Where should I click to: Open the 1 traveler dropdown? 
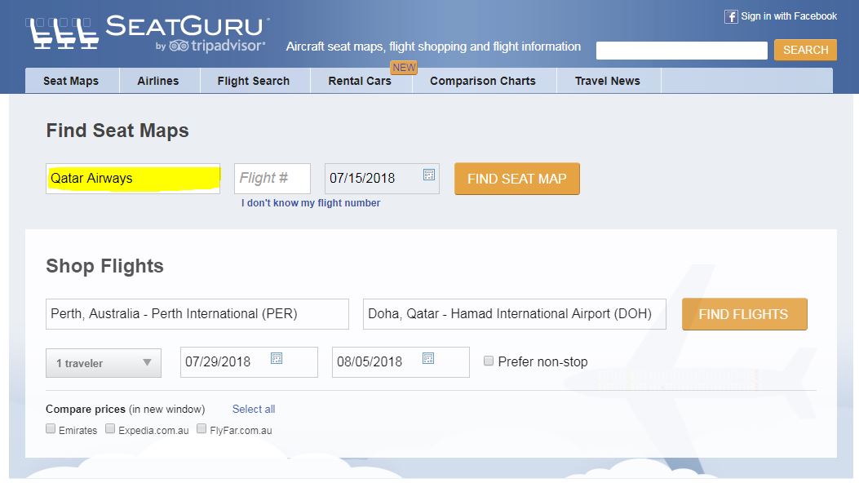click(x=104, y=363)
